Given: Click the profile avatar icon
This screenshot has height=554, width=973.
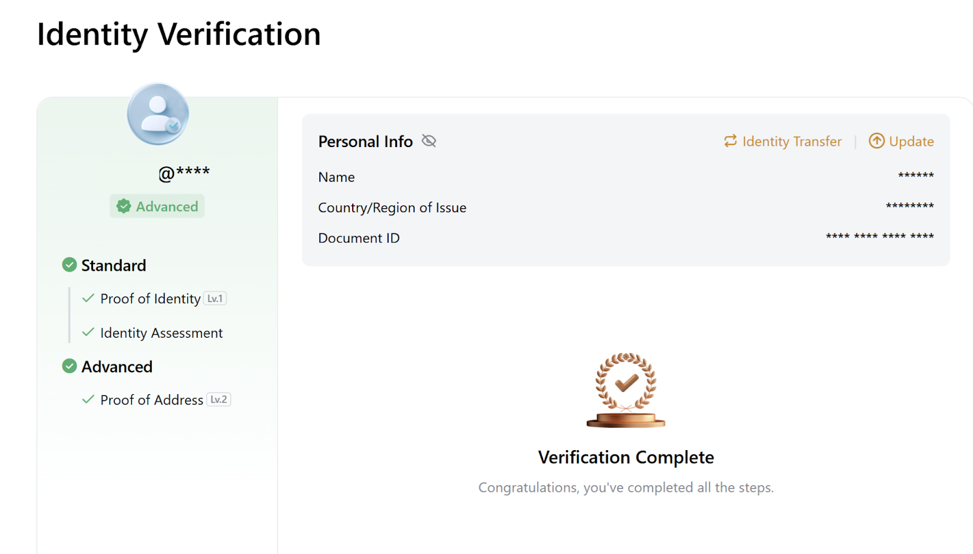Looking at the screenshot, I should (x=157, y=113).
